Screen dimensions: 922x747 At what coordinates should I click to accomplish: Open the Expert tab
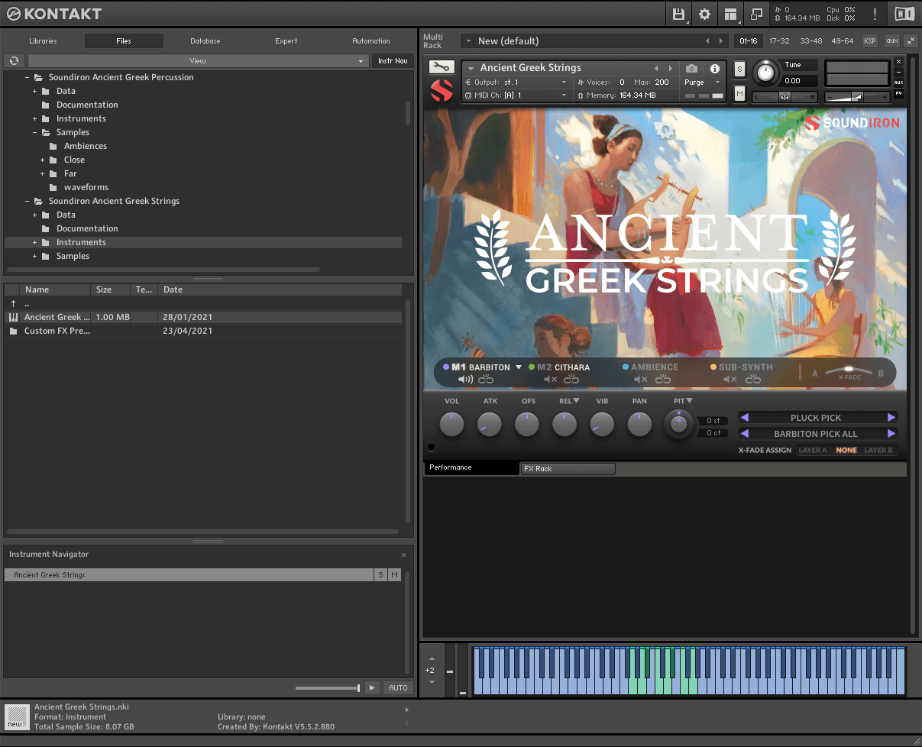pyautogui.click(x=286, y=41)
